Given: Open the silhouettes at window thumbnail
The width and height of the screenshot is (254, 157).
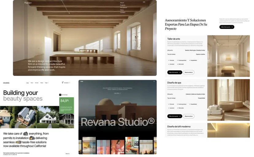Looking at the screenshot, I should pyautogui.click(x=146, y=147).
